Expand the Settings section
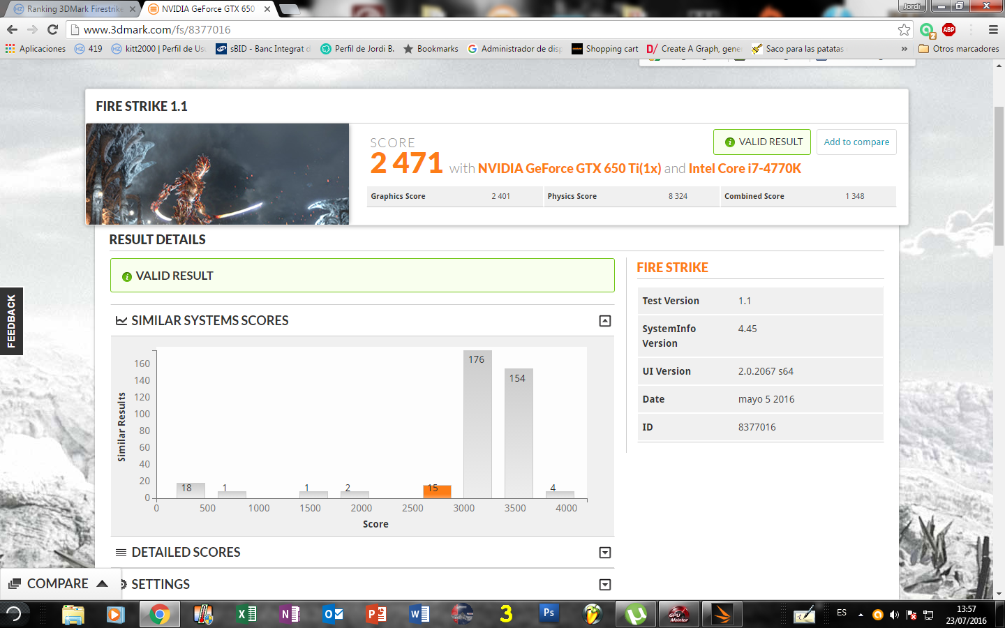1005x628 pixels. [x=605, y=585]
